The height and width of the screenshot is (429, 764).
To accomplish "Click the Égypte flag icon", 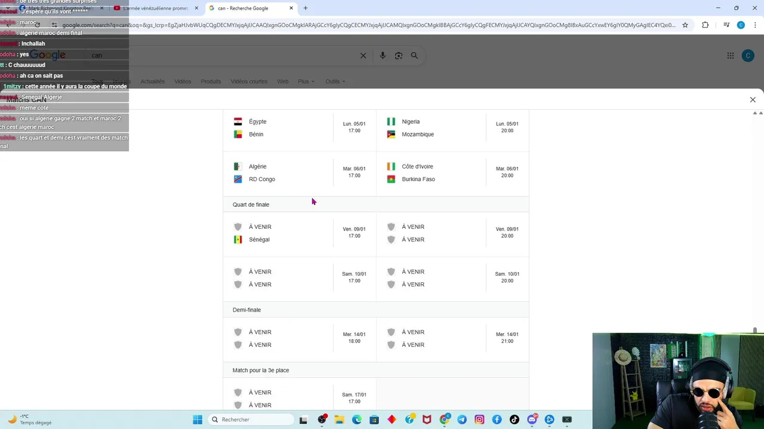I will pos(238,122).
